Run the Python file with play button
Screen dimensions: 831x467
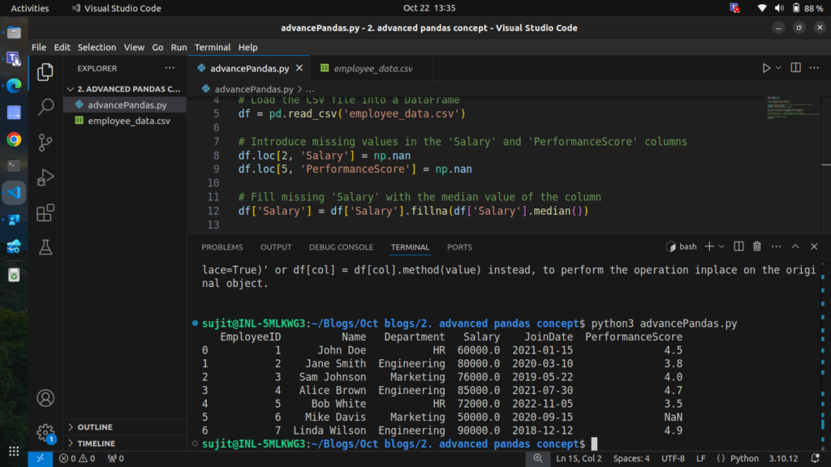click(766, 68)
